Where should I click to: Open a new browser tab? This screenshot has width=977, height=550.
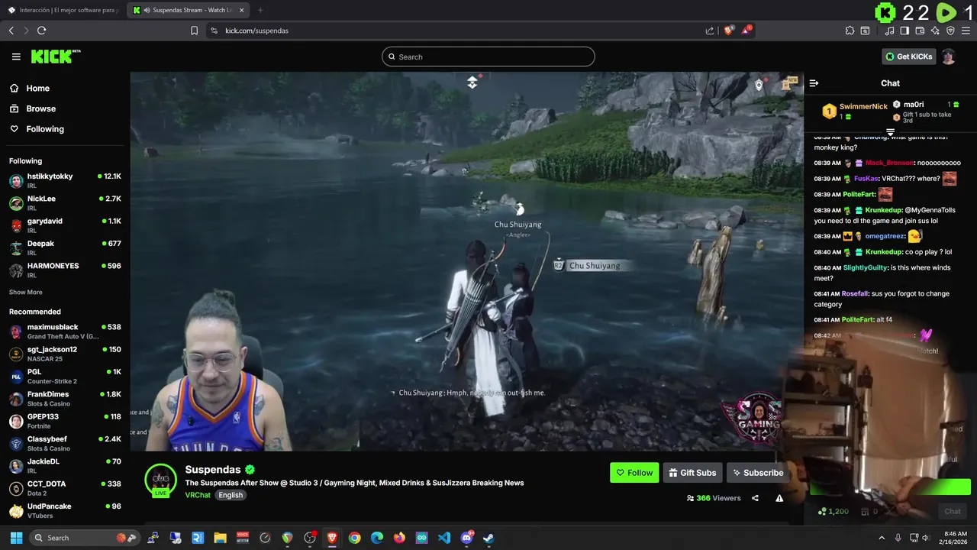pos(260,10)
